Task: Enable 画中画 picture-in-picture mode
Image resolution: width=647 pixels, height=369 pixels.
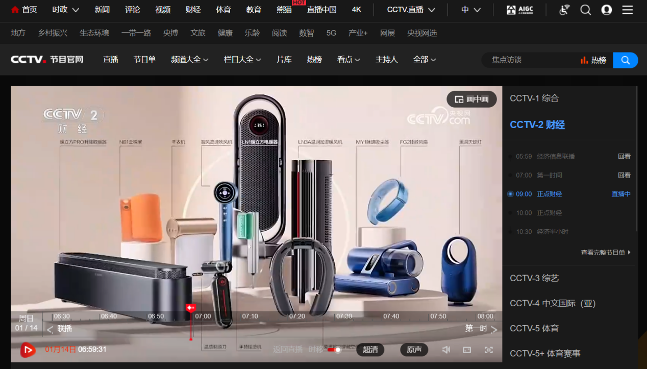Action: pos(471,99)
